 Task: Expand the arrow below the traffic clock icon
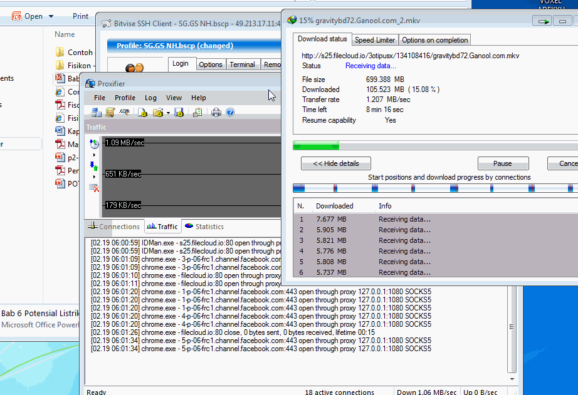pos(95,155)
